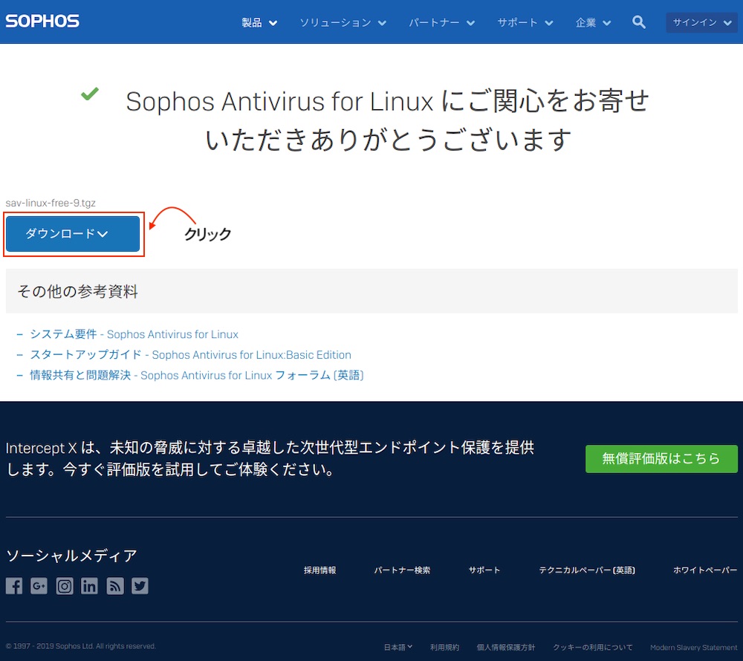Expand the パートナー menu

(441, 22)
